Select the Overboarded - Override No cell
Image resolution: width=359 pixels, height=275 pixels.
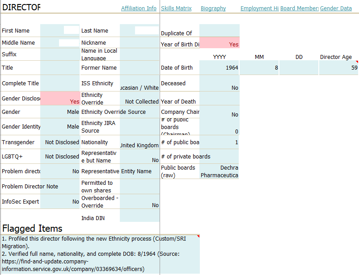tap(139, 201)
